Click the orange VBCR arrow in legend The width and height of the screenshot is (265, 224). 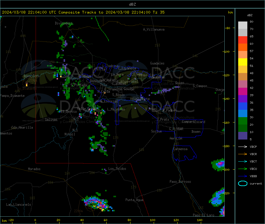[x=243, y=154]
